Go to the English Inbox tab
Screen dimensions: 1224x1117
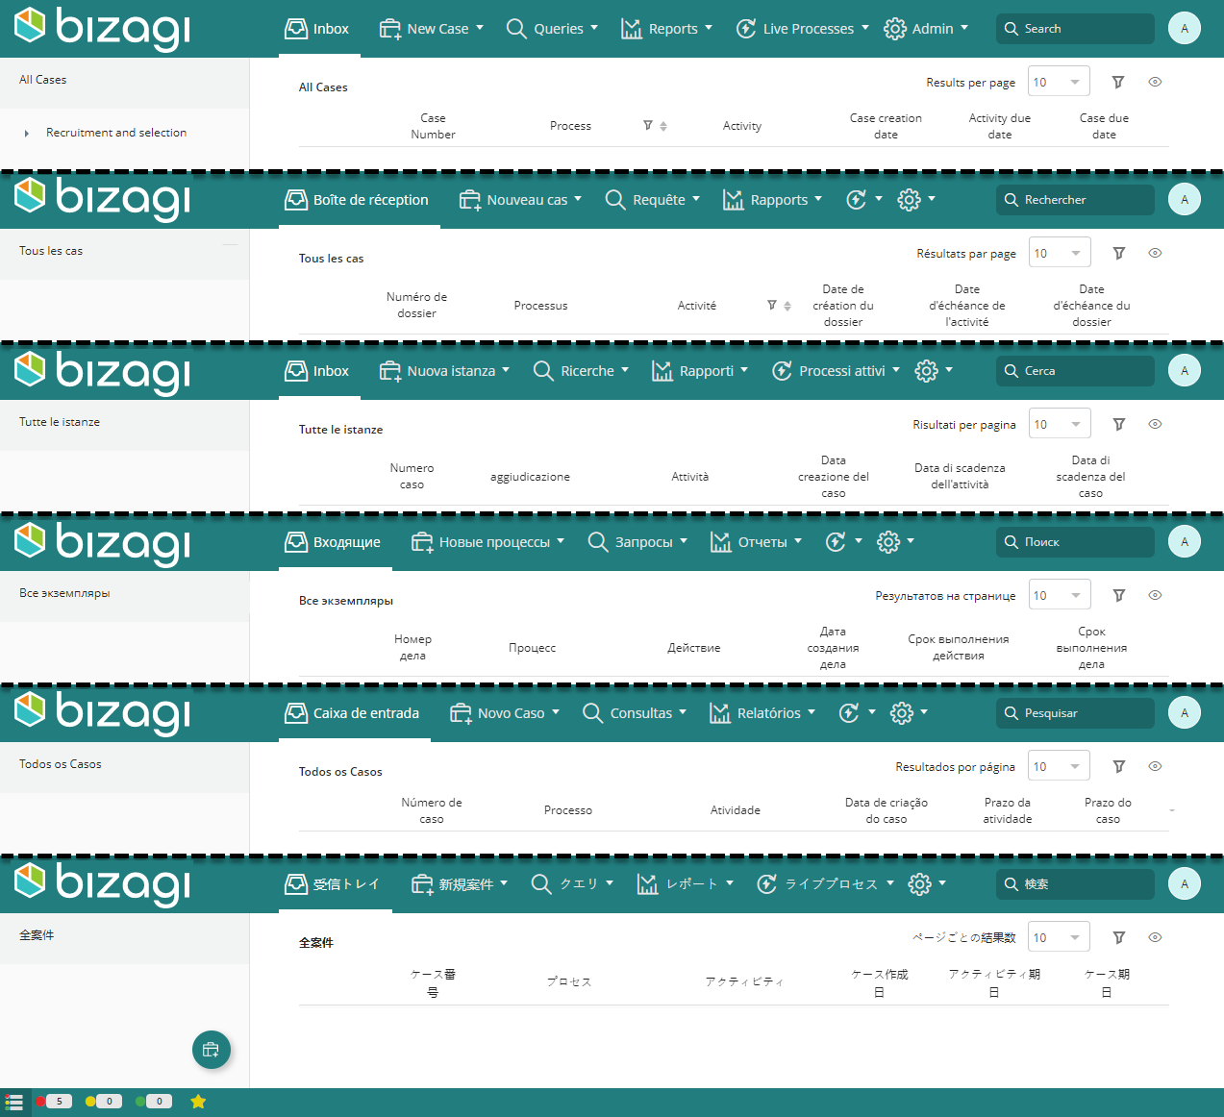click(x=319, y=29)
